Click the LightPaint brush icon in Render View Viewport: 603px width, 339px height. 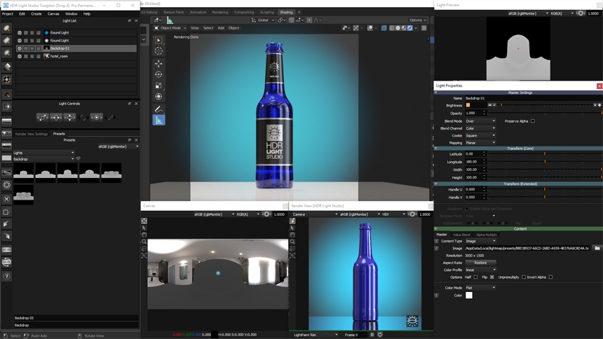(292, 221)
